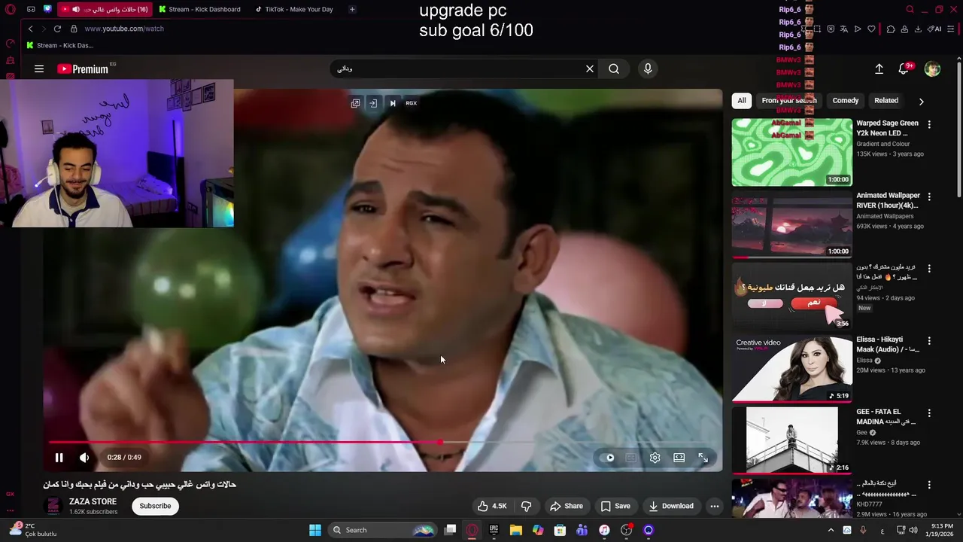Subscribe to ZAZA STORE channel
This screenshot has height=542, width=963.
(155, 506)
